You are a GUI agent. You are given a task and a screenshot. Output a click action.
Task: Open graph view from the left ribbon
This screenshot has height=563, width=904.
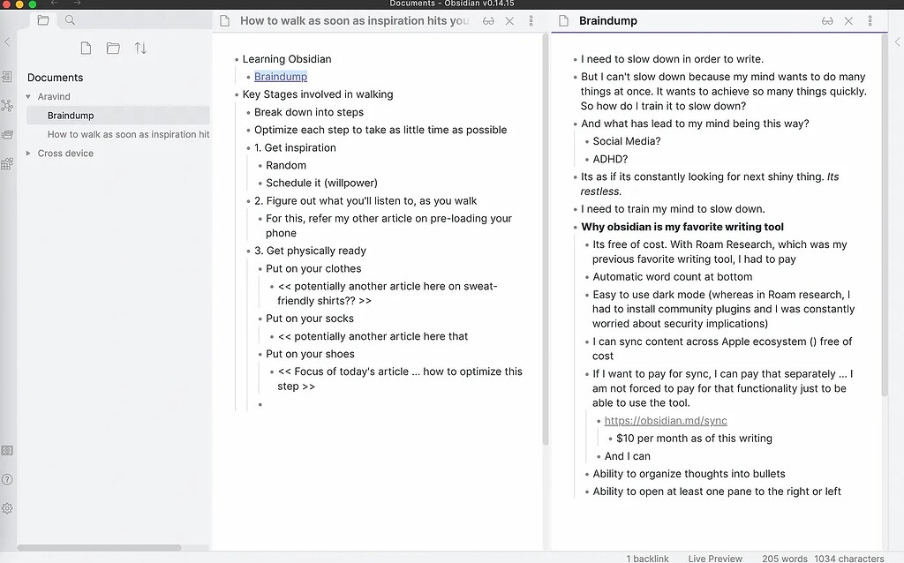tap(8, 106)
